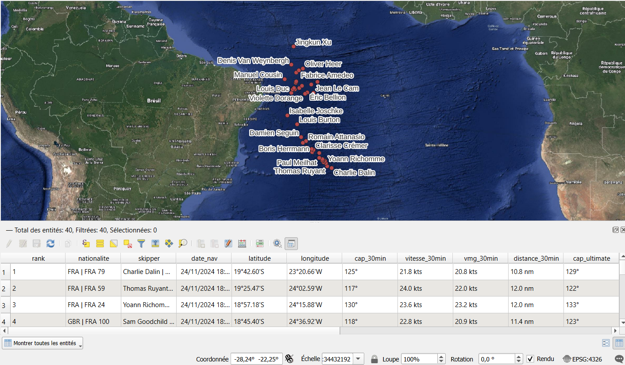Sort by the skipper column header
This screenshot has height=365, width=625.
pos(148,258)
